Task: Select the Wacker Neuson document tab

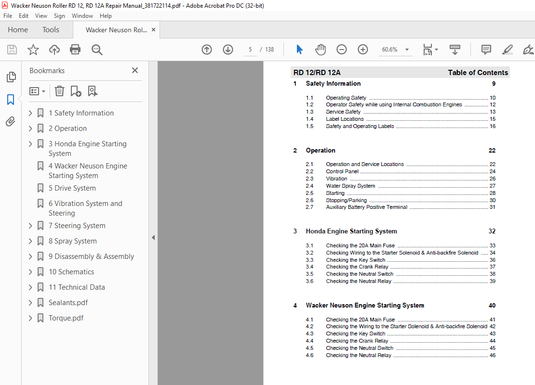Action: pyautogui.click(x=116, y=30)
